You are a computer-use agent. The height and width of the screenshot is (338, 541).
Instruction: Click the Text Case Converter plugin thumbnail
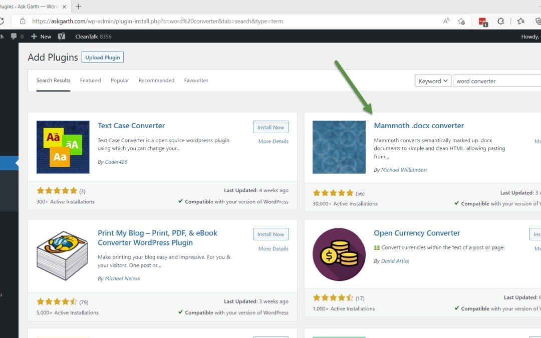pos(63,147)
